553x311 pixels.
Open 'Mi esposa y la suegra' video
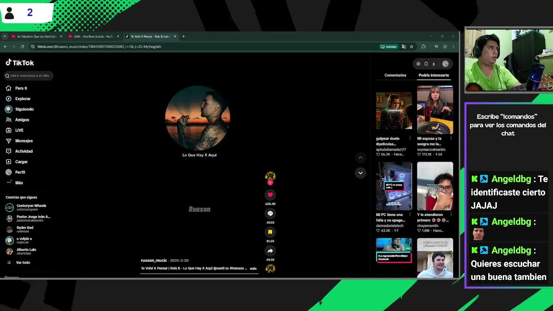435,111
